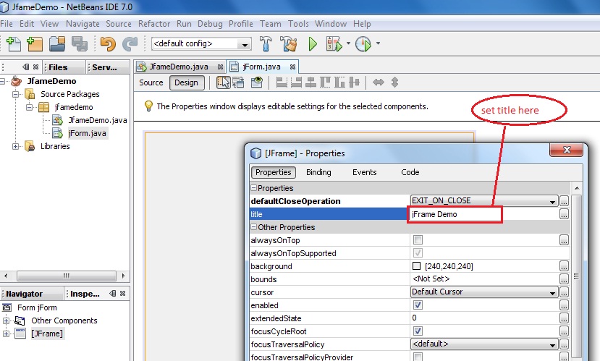Switch the editor to Design view

[187, 82]
